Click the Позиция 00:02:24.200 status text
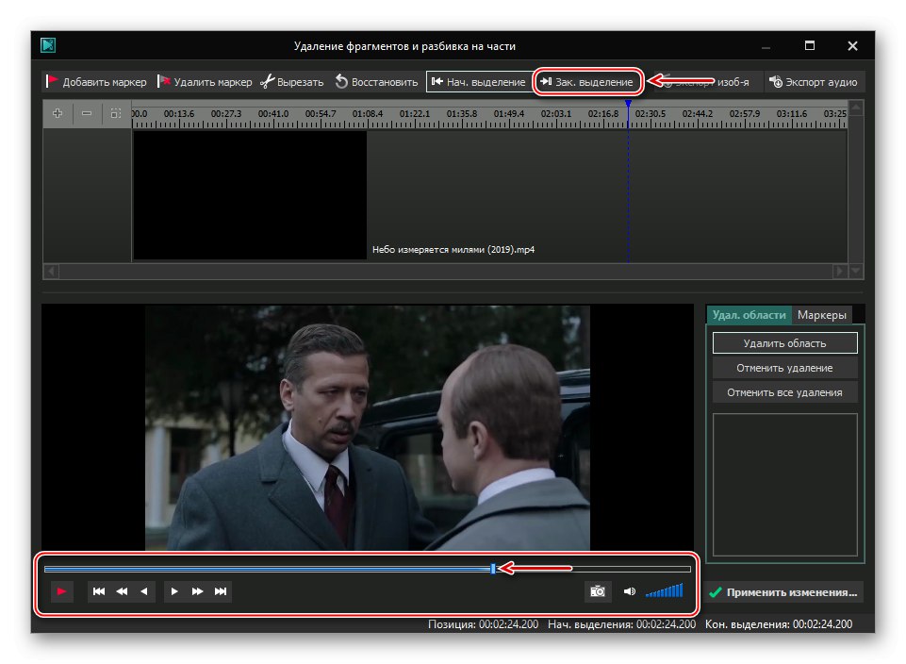Viewport: 906px width, 664px height. coord(483,624)
